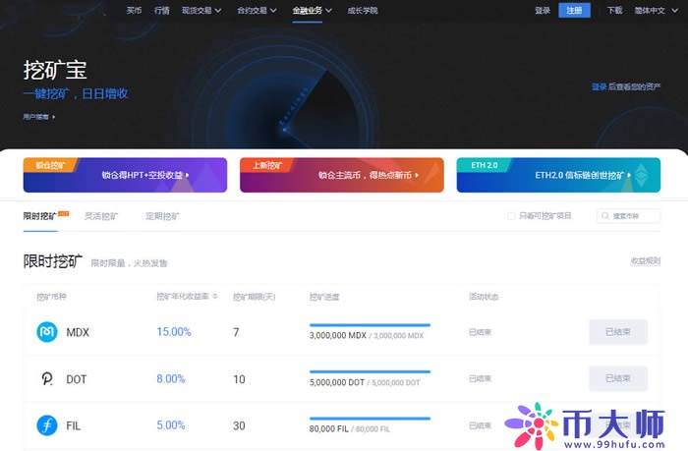Click the arrow beside 用户指南
The image size is (688, 451).
click(x=54, y=117)
